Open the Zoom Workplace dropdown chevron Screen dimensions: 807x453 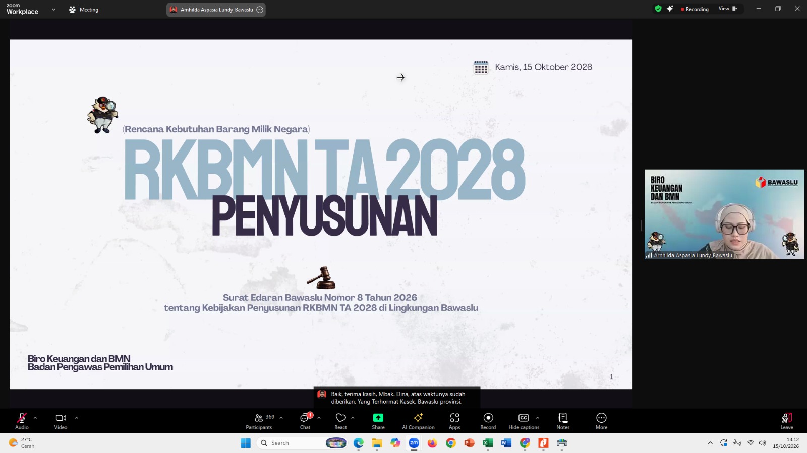pos(53,10)
